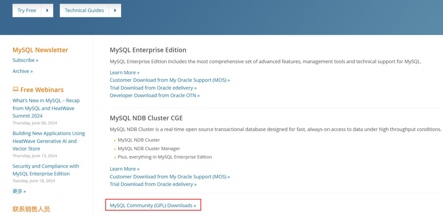443x215 pixels.
Task: Click the MySQL Newsletter heading
Action: (x=40, y=50)
